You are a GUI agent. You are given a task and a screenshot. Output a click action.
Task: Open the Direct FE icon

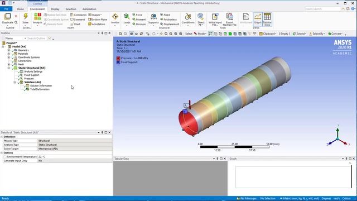[201, 17]
